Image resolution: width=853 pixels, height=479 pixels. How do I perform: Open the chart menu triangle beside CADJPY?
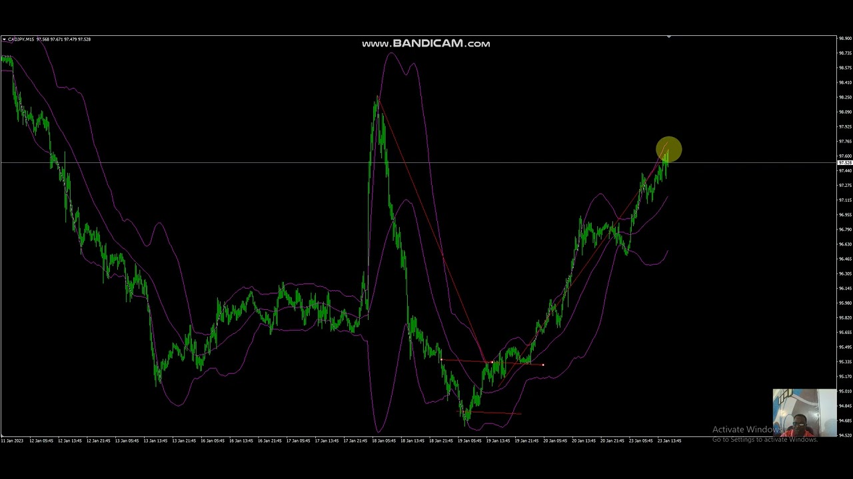click(x=4, y=39)
